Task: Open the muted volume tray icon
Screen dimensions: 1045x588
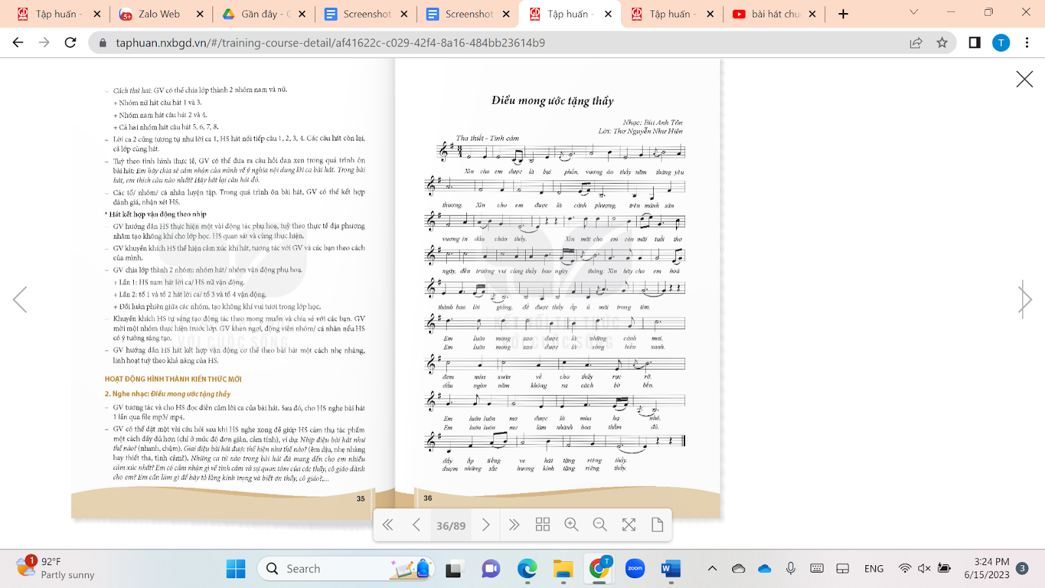Action: pyautogui.click(x=924, y=568)
